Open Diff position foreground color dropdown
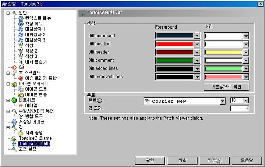 (197, 44)
